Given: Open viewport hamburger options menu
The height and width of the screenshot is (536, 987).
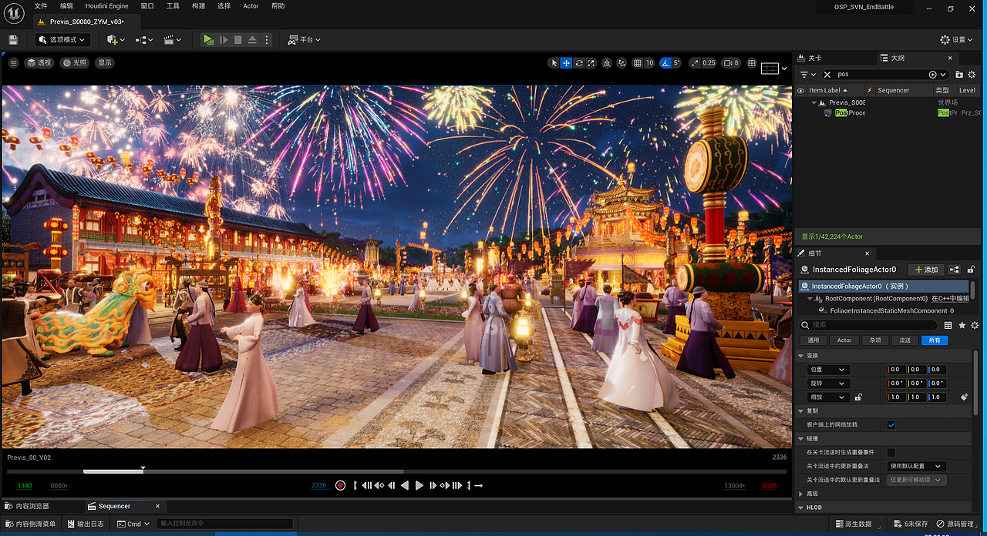Looking at the screenshot, I should pyautogui.click(x=13, y=63).
